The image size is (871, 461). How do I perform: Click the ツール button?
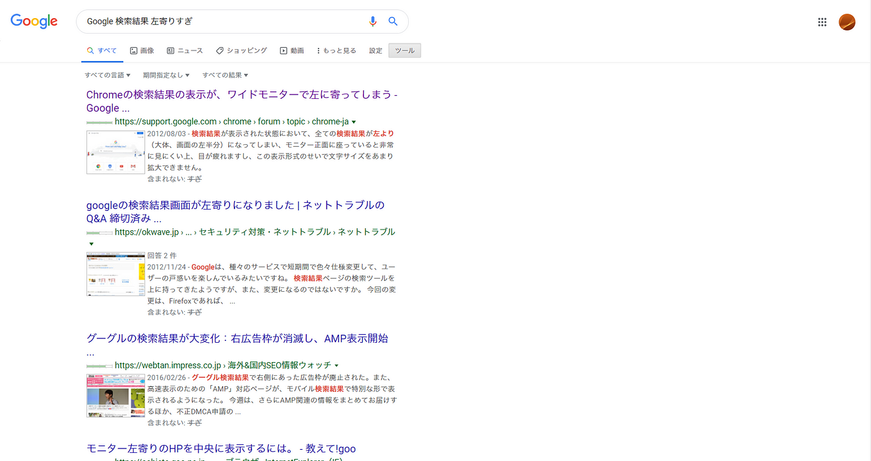point(404,50)
